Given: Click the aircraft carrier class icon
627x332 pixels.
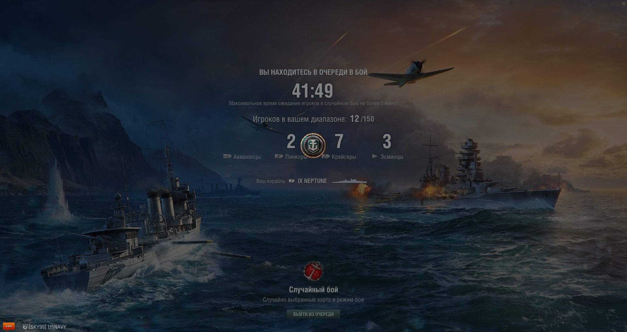Looking at the screenshot, I should tap(227, 157).
